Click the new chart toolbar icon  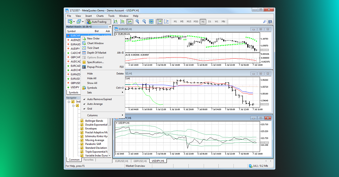(x=69, y=22)
